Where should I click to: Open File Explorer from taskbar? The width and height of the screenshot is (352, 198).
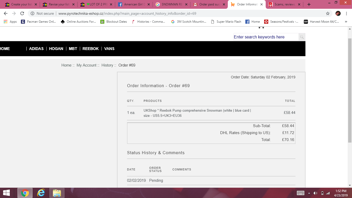pyautogui.click(x=57, y=193)
